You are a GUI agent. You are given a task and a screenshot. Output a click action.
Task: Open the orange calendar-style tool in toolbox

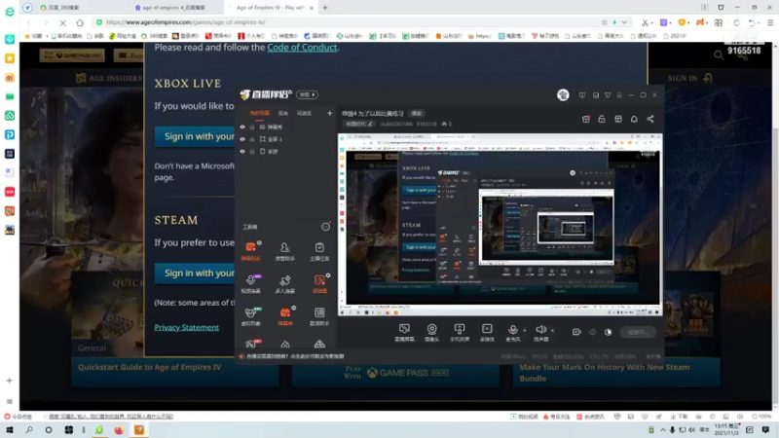click(285, 315)
